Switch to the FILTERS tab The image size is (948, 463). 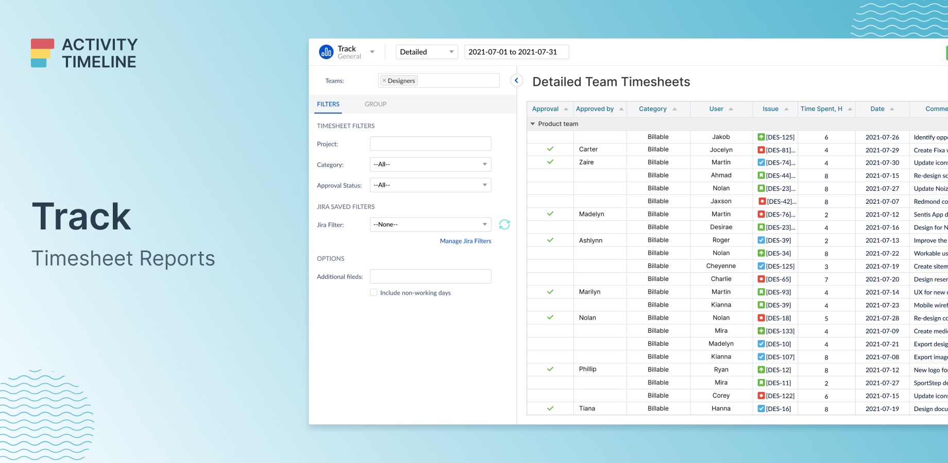click(x=328, y=104)
